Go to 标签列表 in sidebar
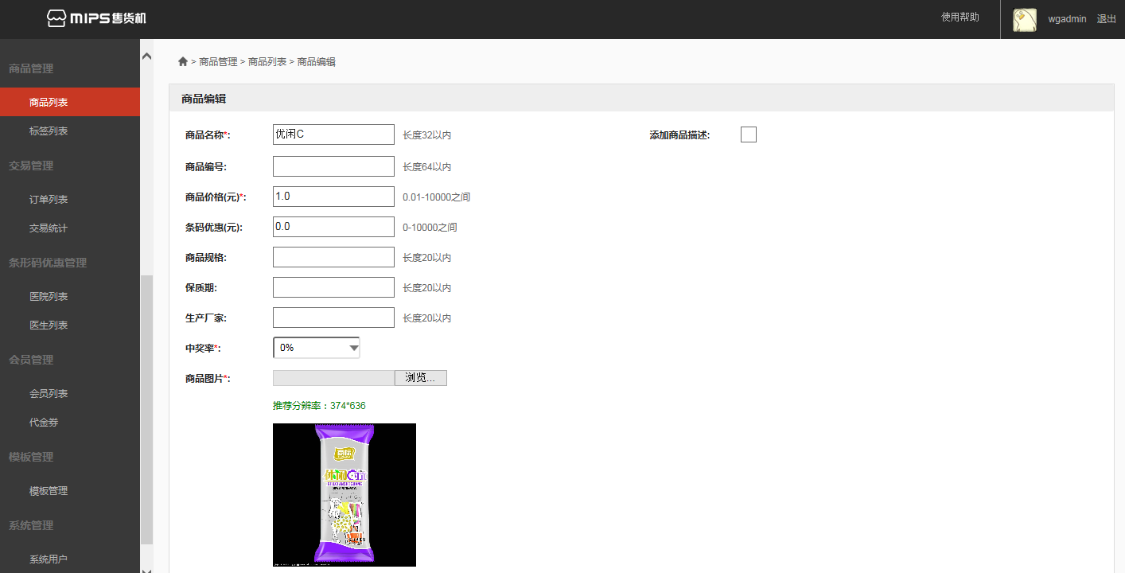 [49, 131]
